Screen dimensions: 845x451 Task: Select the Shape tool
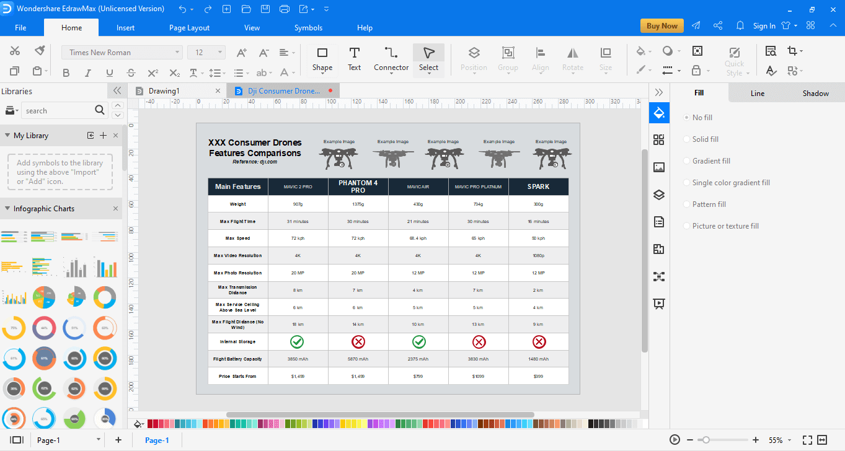(x=322, y=59)
